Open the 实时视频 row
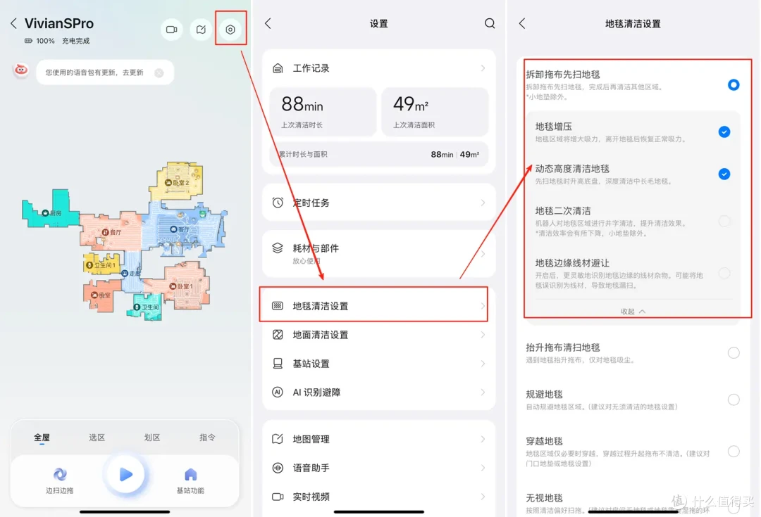The width and height of the screenshot is (761, 517). (x=378, y=497)
